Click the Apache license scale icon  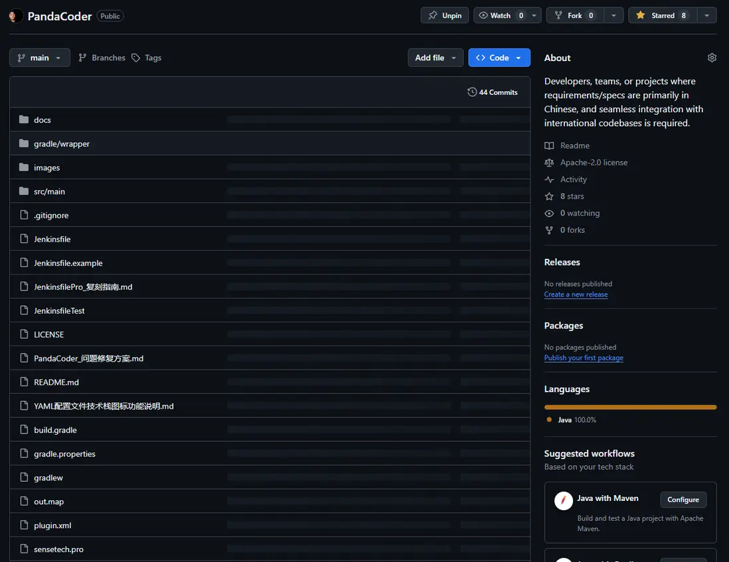(x=549, y=163)
